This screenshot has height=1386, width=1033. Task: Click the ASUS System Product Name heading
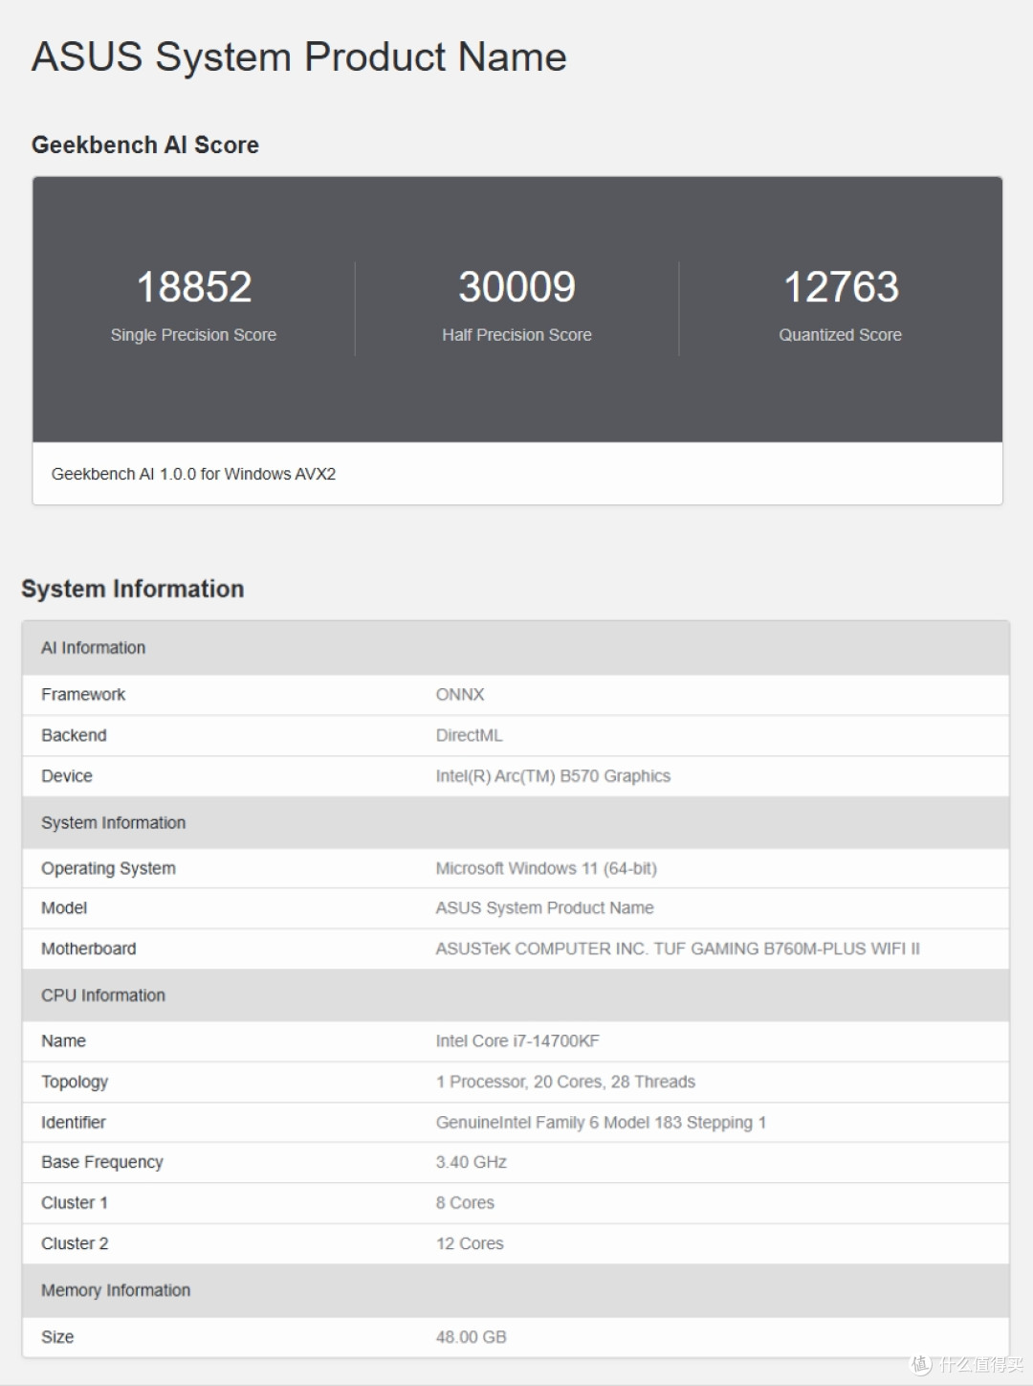(299, 57)
